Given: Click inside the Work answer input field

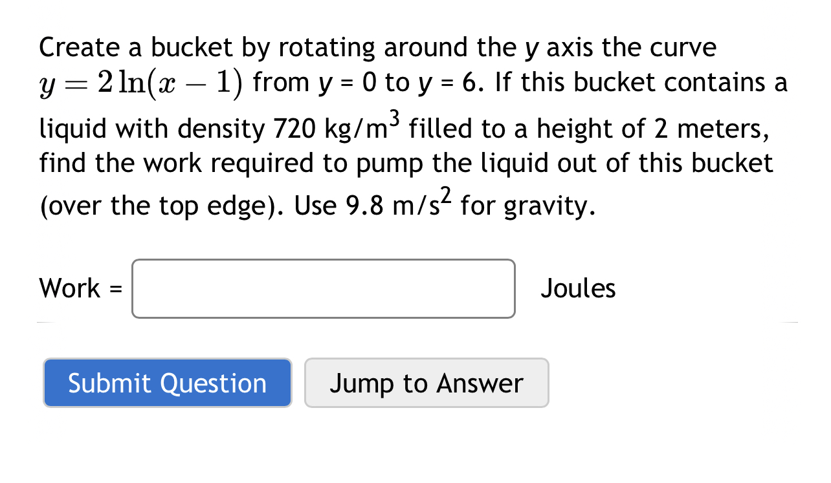Looking at the screenshot, I should [323, 288].
